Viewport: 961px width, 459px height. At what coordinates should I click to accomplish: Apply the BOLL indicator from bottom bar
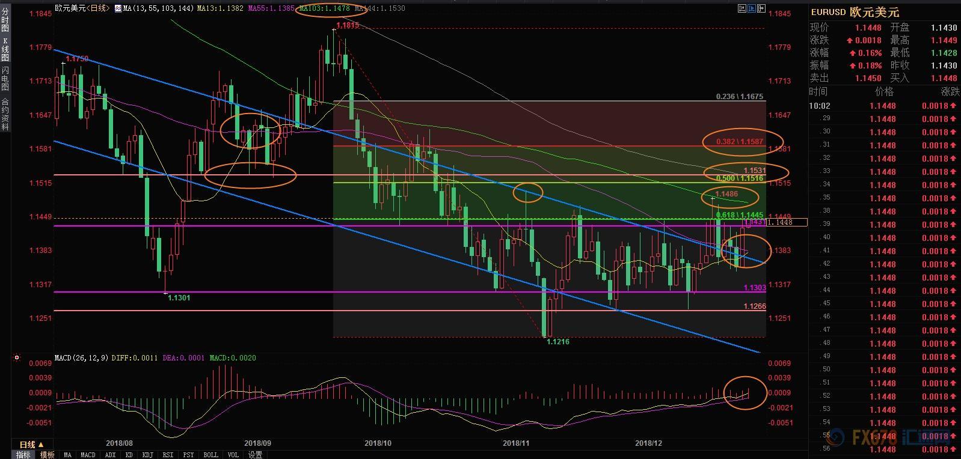pyautogui.click(x=210, y=455)
